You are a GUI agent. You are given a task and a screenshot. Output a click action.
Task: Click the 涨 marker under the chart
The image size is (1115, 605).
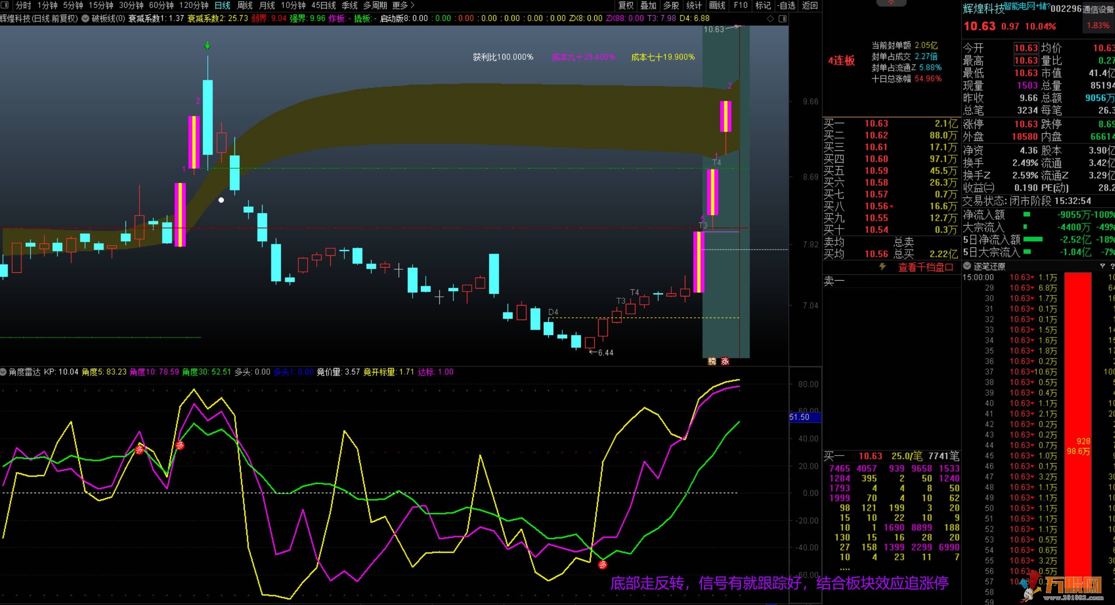point(725,361)
